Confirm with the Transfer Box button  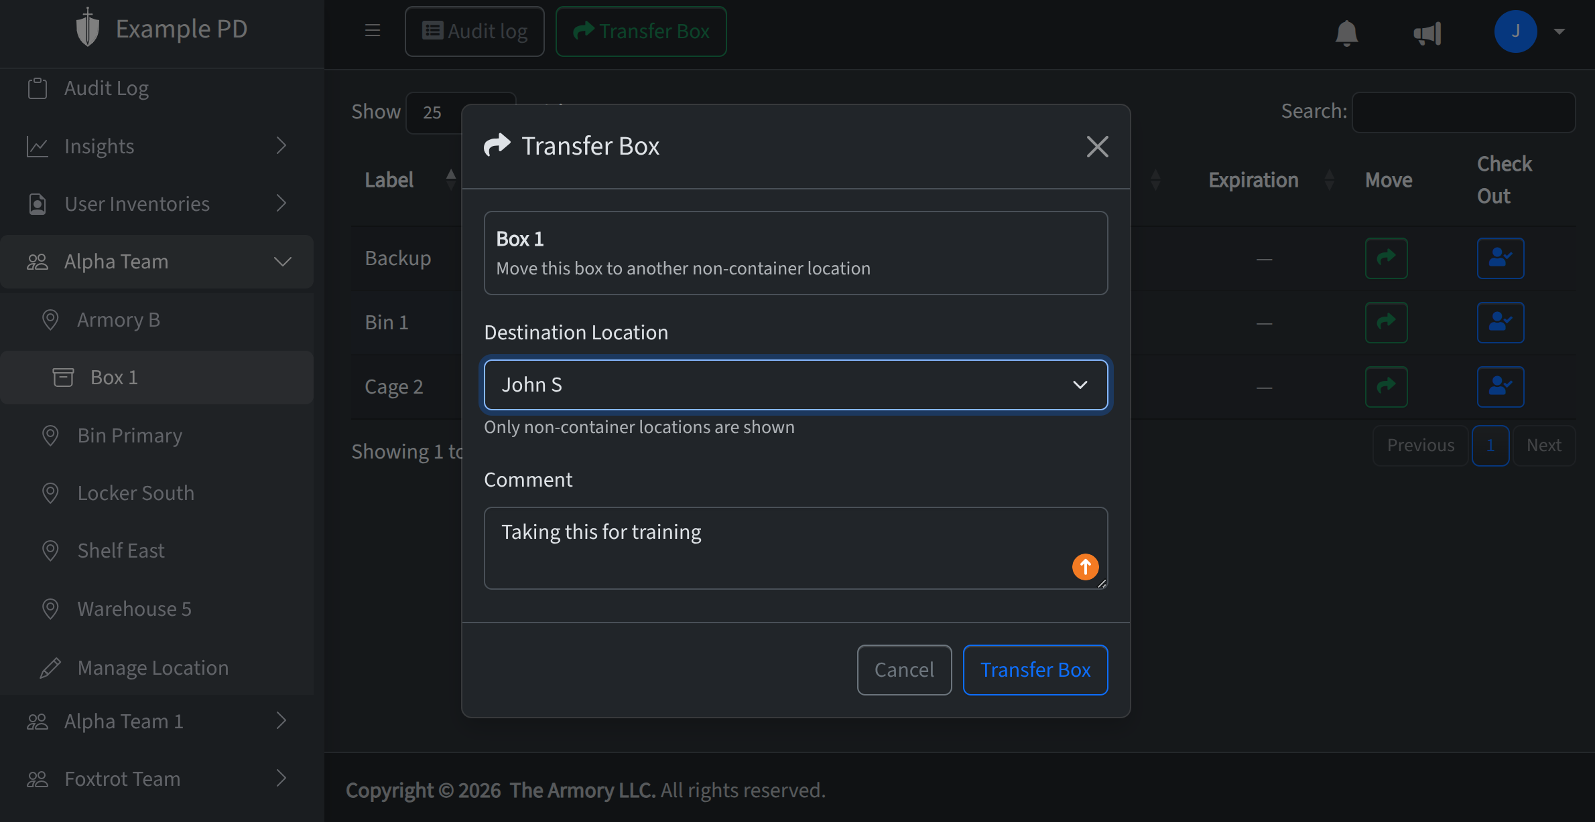pyautogui.click(x=1035, y=669)
